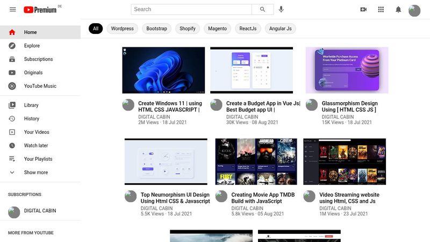Select the All filter chip
The image size is (430, 242).
96,29
